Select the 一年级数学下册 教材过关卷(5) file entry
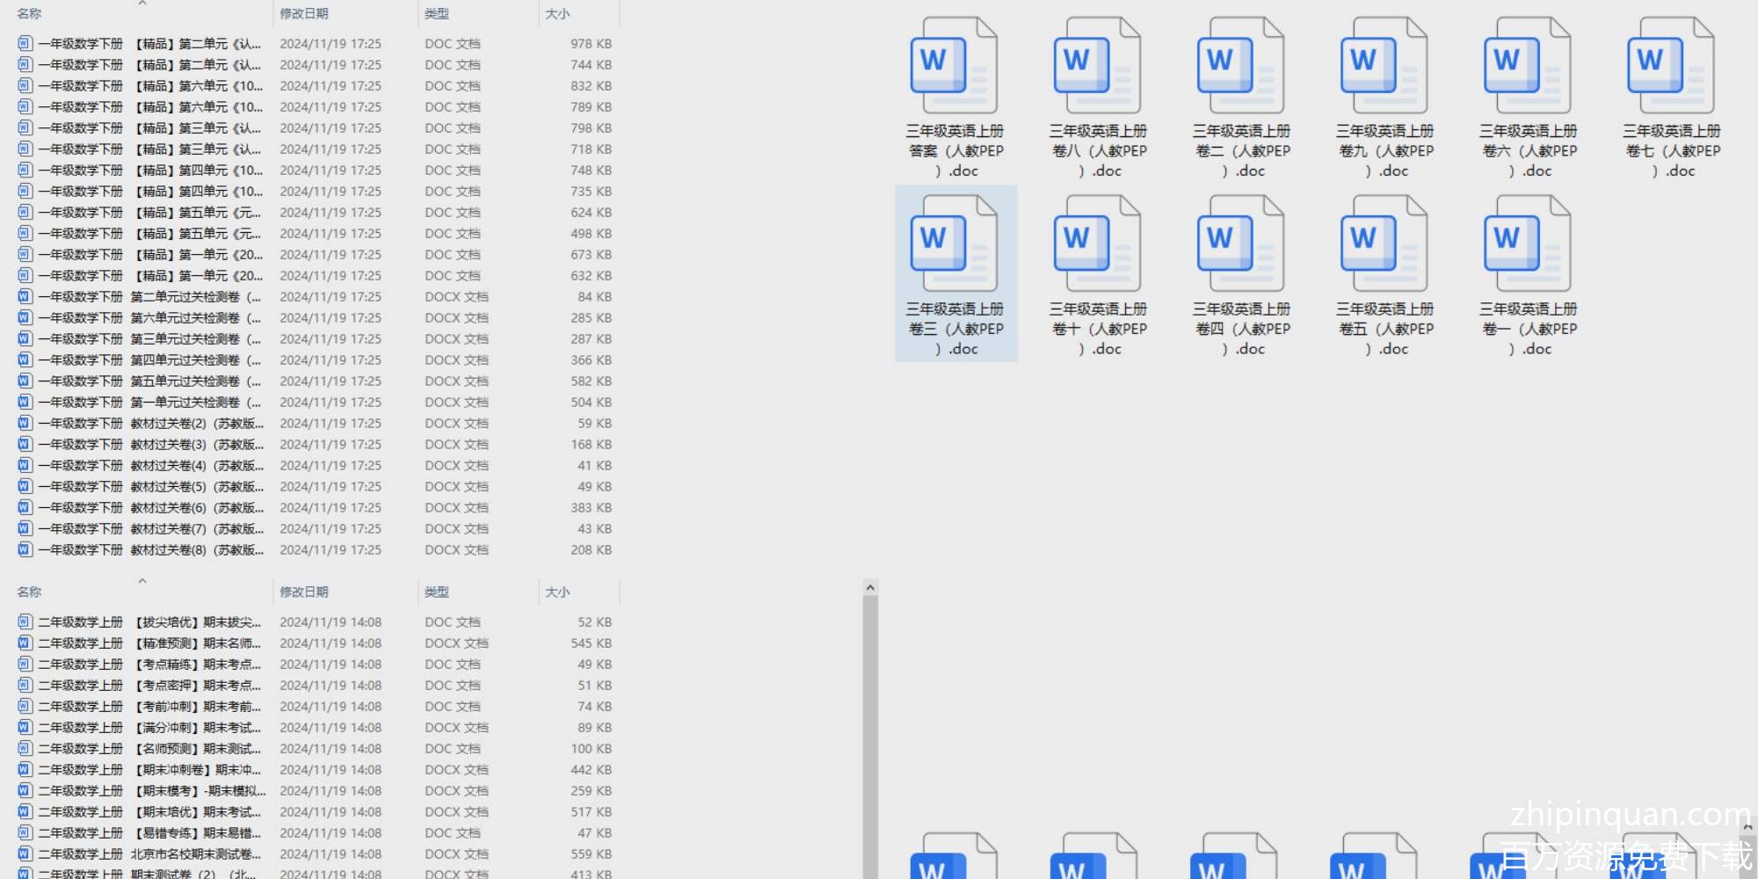 point(149,487)
